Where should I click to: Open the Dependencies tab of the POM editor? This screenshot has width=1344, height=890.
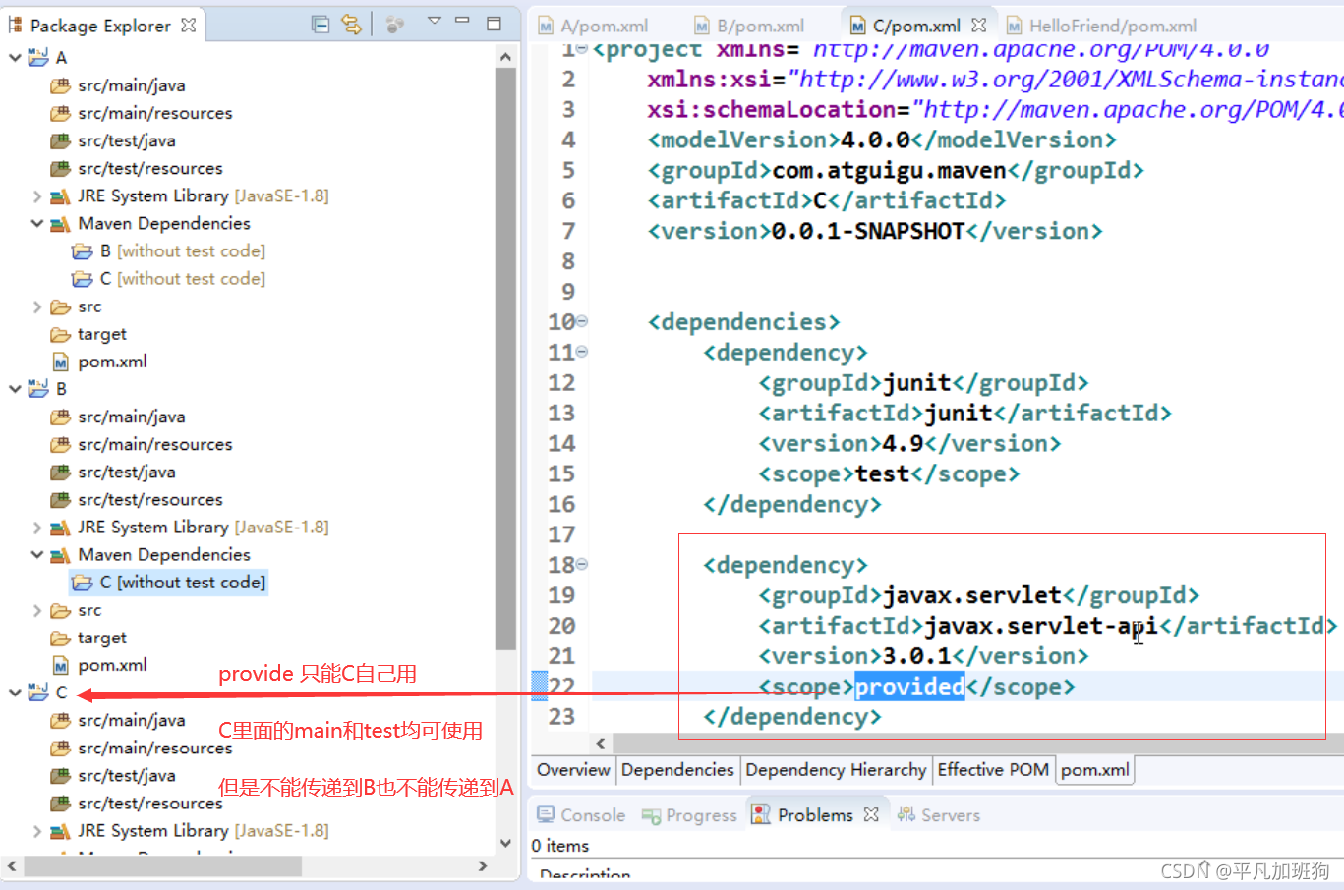(x=677, y=770)
